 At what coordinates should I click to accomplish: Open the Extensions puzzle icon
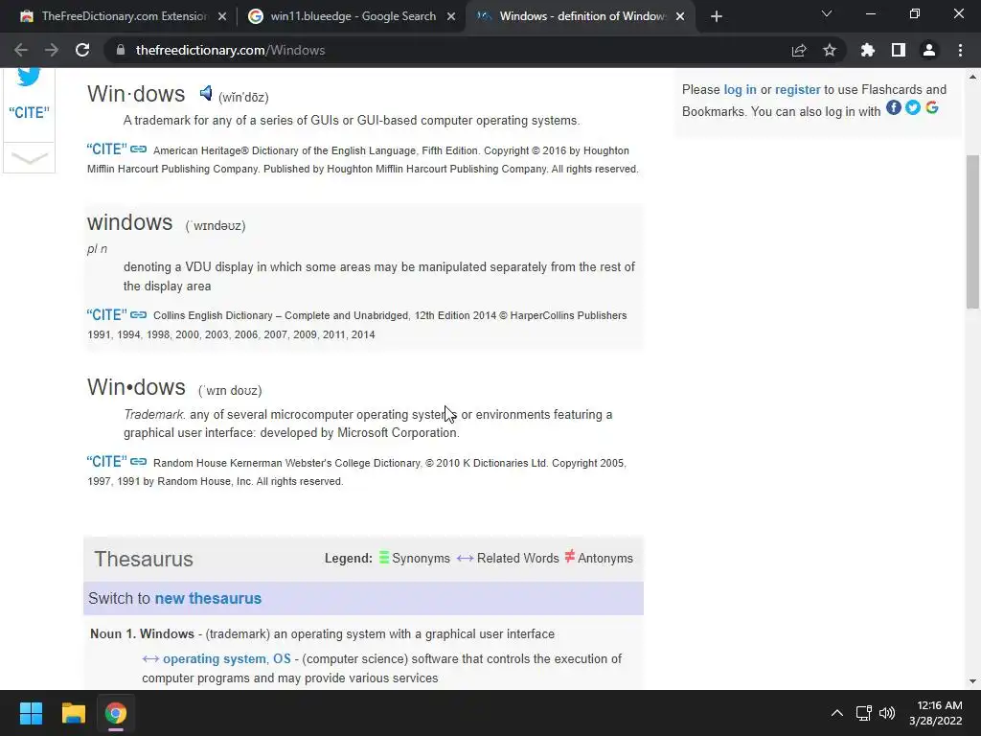tap(867, 50)
